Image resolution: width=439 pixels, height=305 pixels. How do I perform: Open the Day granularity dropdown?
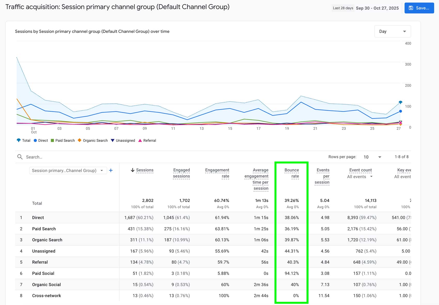[x=392, y=31]
